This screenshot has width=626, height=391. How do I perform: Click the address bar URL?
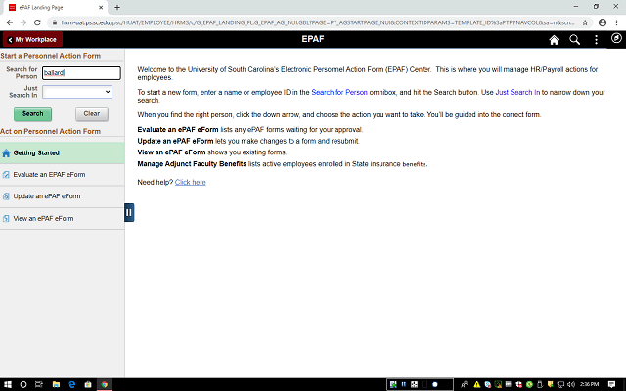(317, 22)
